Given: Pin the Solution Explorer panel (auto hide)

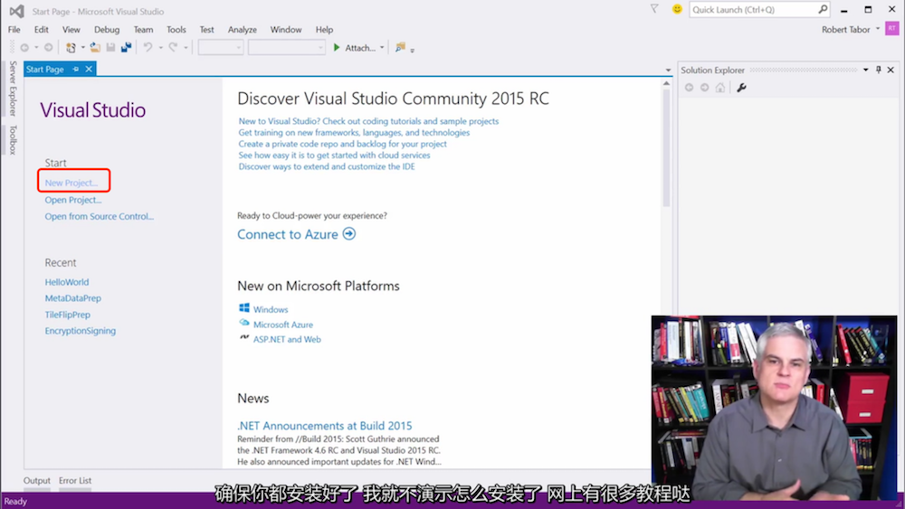Looking at the screenshot, I should pos(879,70).
